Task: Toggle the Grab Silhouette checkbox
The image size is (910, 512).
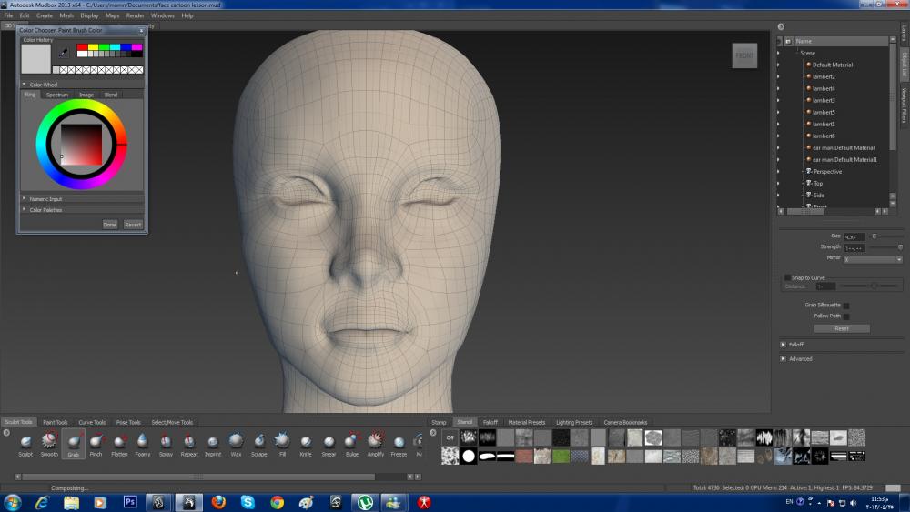Action: 845,306
